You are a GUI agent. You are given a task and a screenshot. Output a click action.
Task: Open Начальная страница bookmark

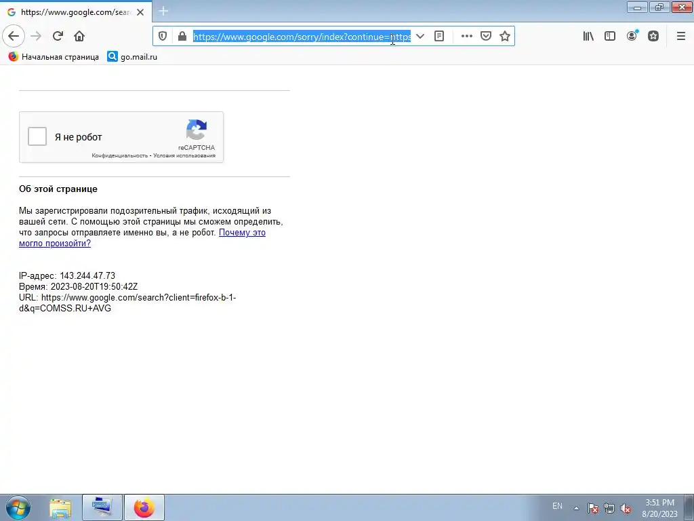[x=54, y=57]
